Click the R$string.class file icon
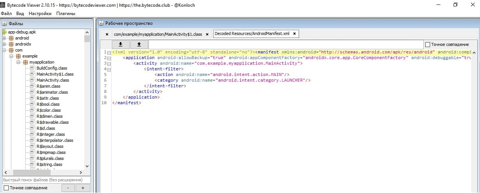The width and height of the screenshot is (480, 193). pyautogui.click(x=32, y=164)
